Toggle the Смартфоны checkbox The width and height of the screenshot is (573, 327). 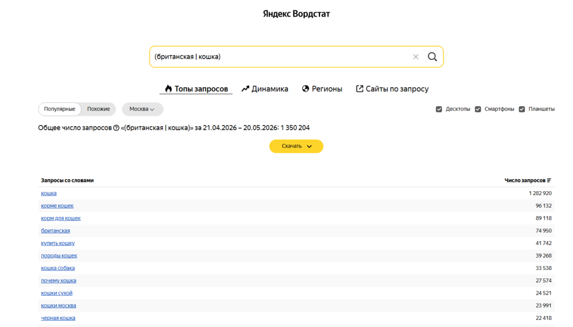tap(478, 109)
